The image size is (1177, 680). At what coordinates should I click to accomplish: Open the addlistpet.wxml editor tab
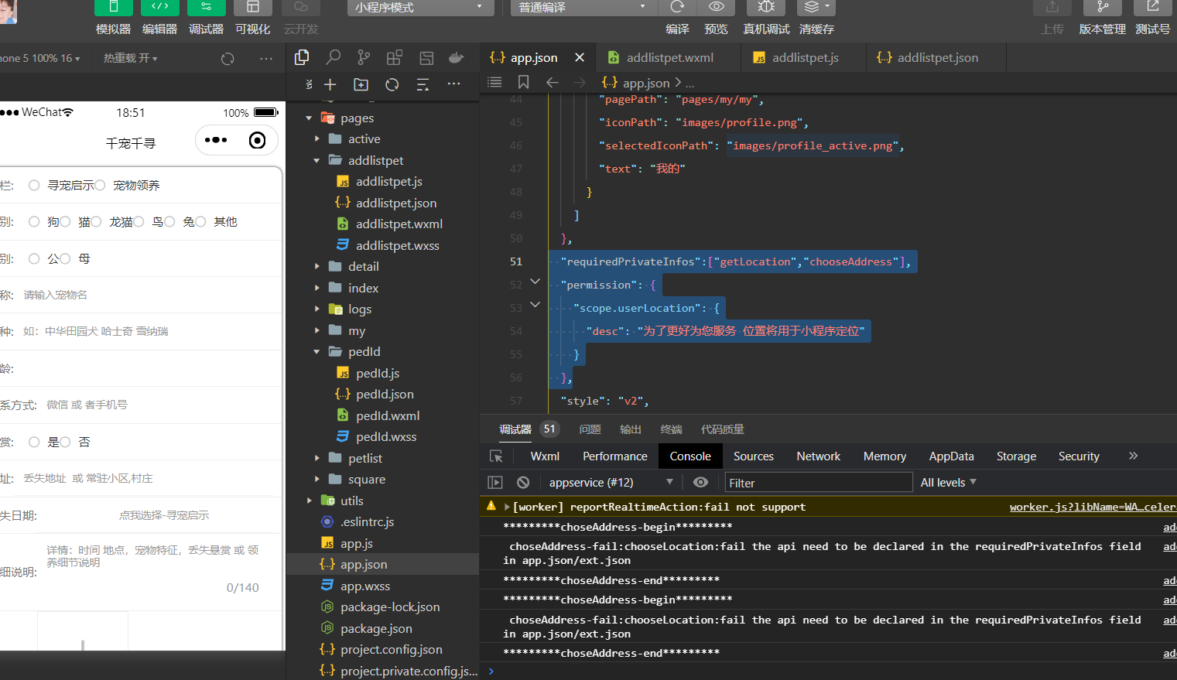point(669,57)
